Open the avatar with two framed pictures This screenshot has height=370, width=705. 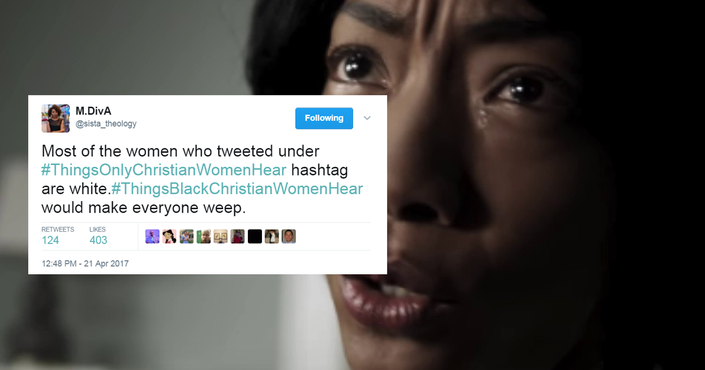(220, 236)
